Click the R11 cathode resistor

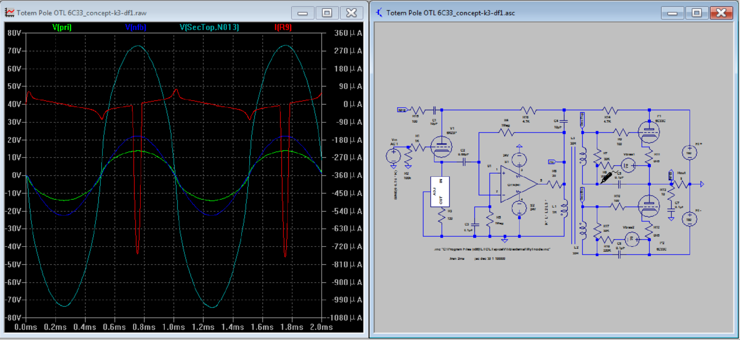(649, 156)
